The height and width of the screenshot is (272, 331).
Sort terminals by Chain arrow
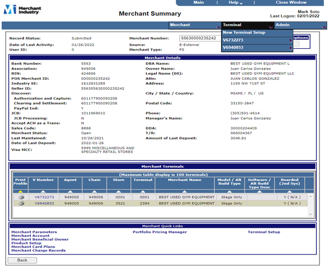[x=94, y=192]
